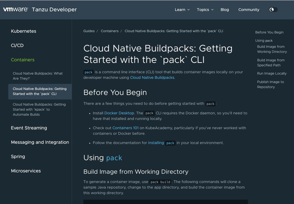Screen dimensions: 294x204
Task: Expand the Learn dropdown menu
Action: pos(182,10)
